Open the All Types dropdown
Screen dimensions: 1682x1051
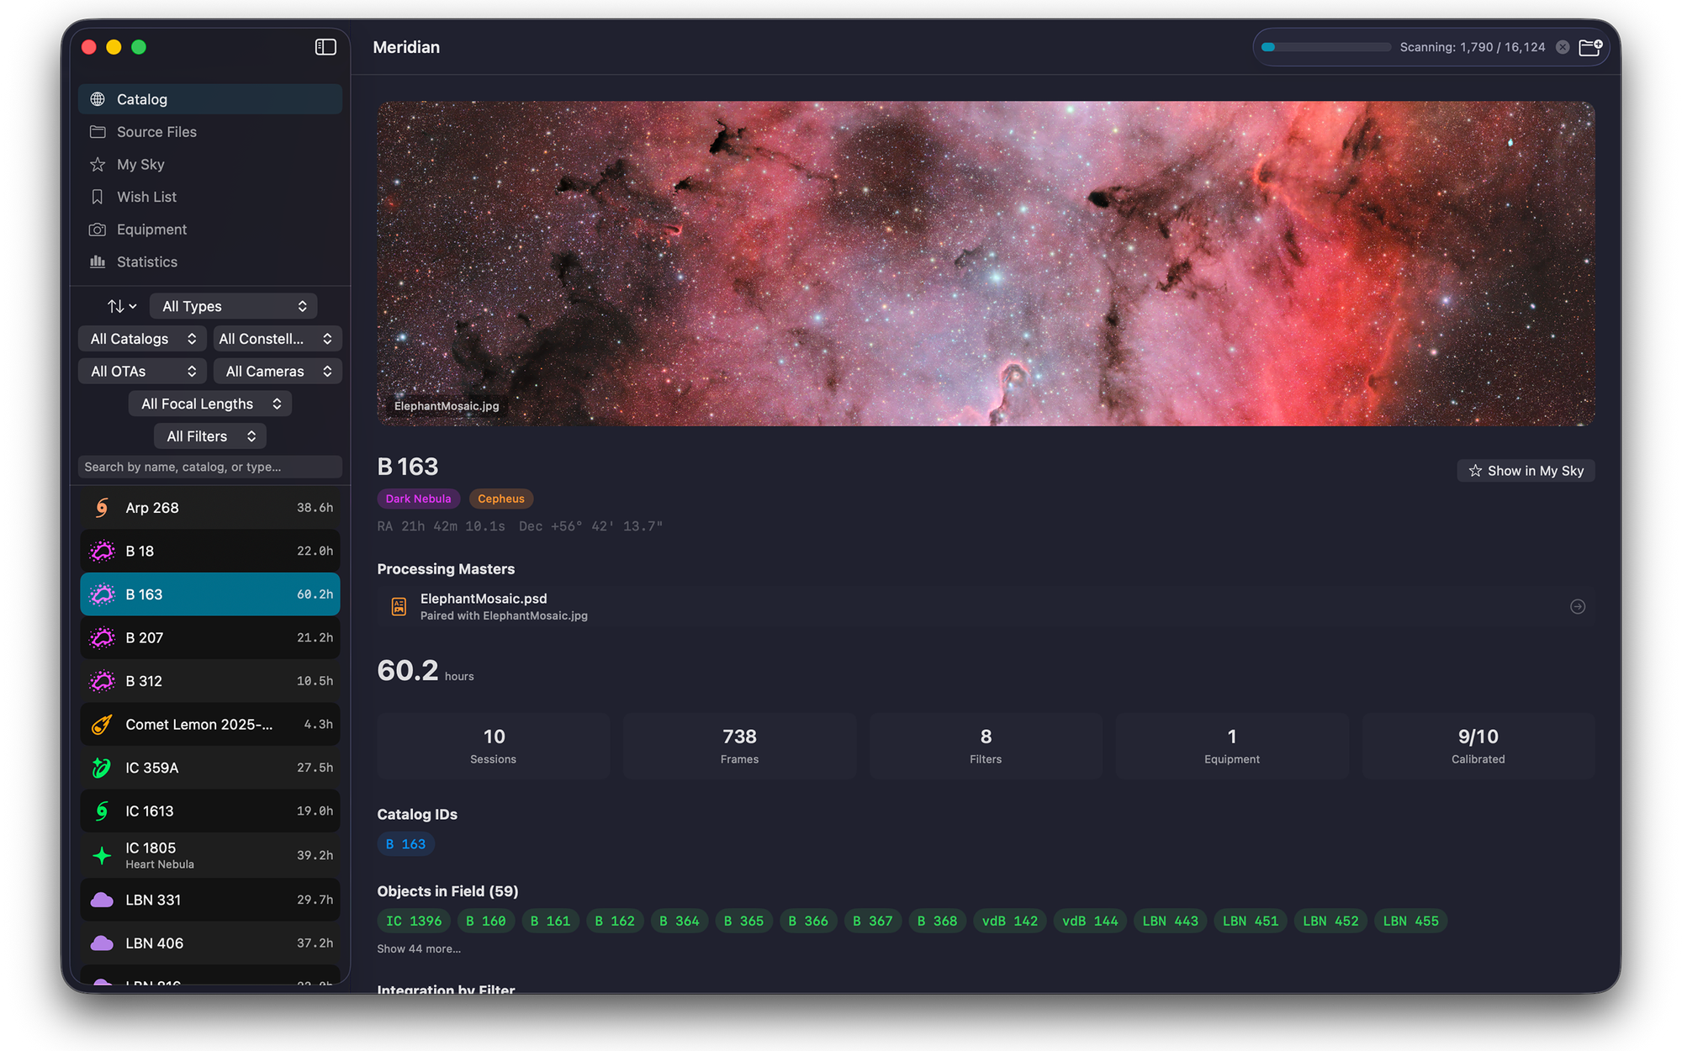click(x=234, y=306)
